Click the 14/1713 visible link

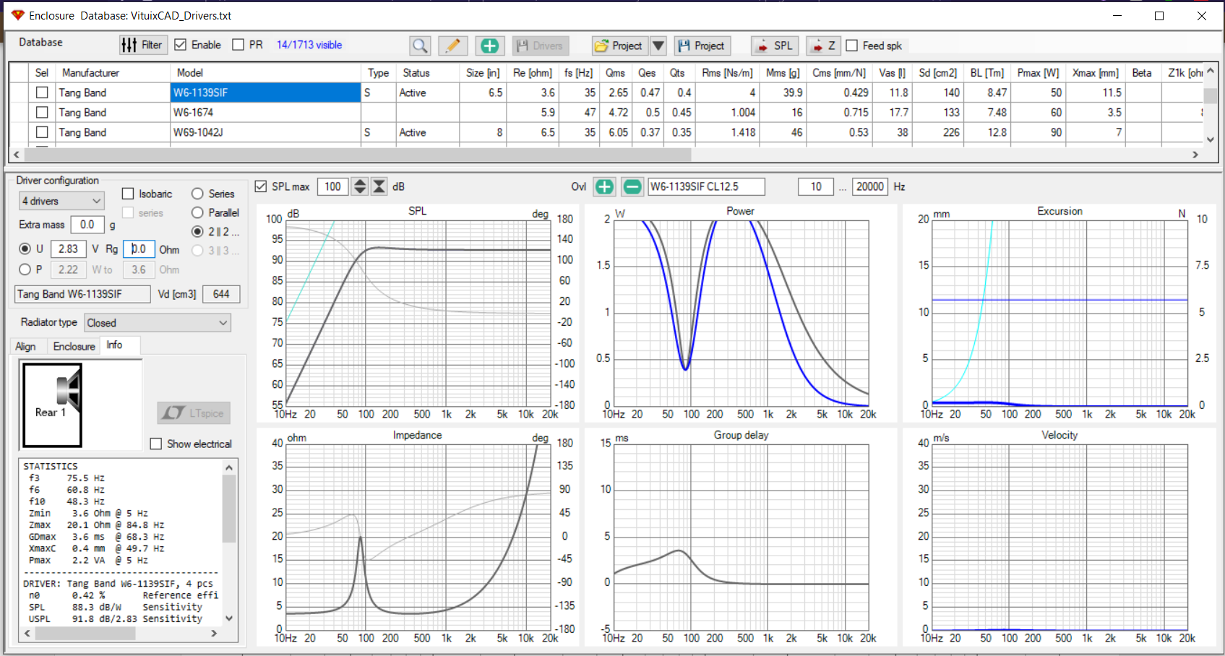(x=309, y=45)
